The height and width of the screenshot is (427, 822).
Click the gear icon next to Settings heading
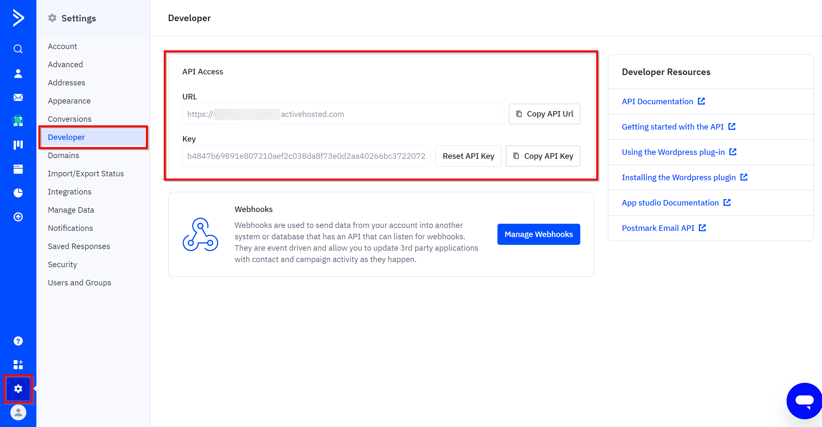coord(52,18)
